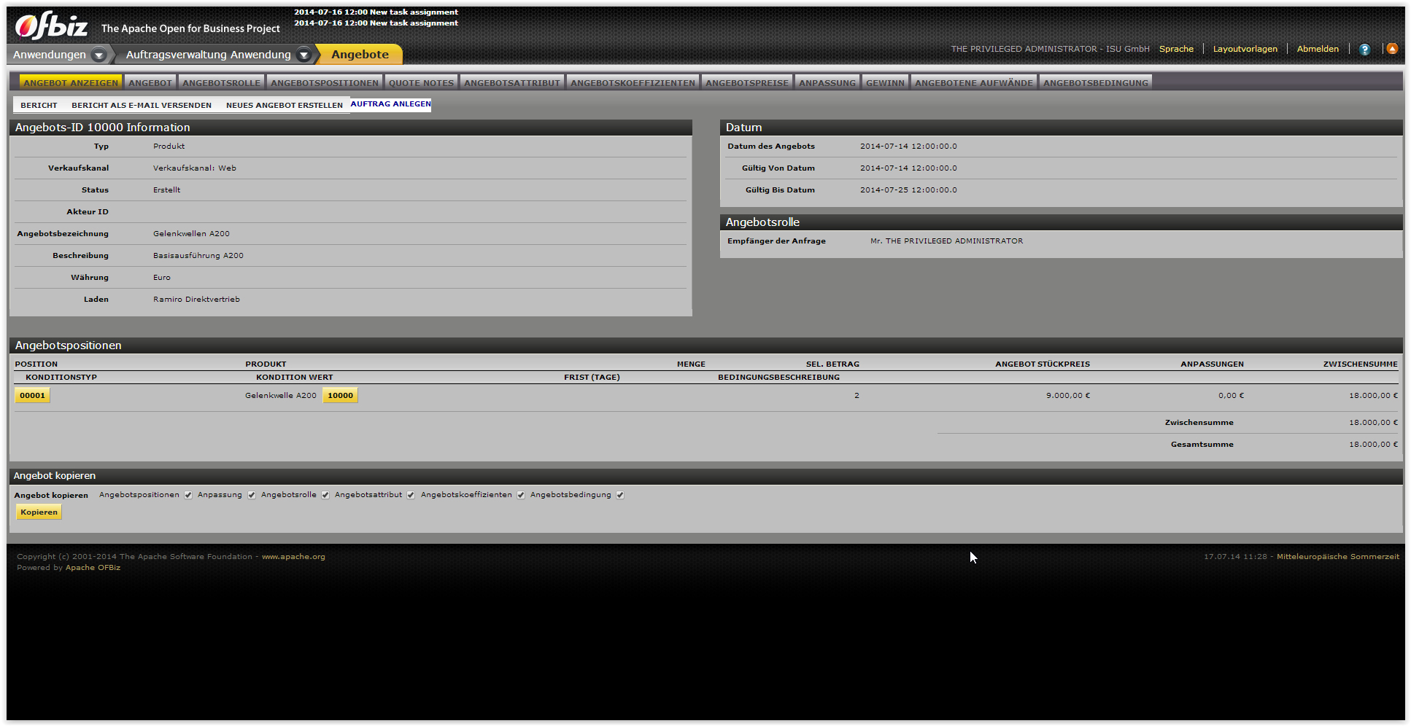
Task: Open the Anwendungen dropdown arrow
Action: (x=99, y=55)
